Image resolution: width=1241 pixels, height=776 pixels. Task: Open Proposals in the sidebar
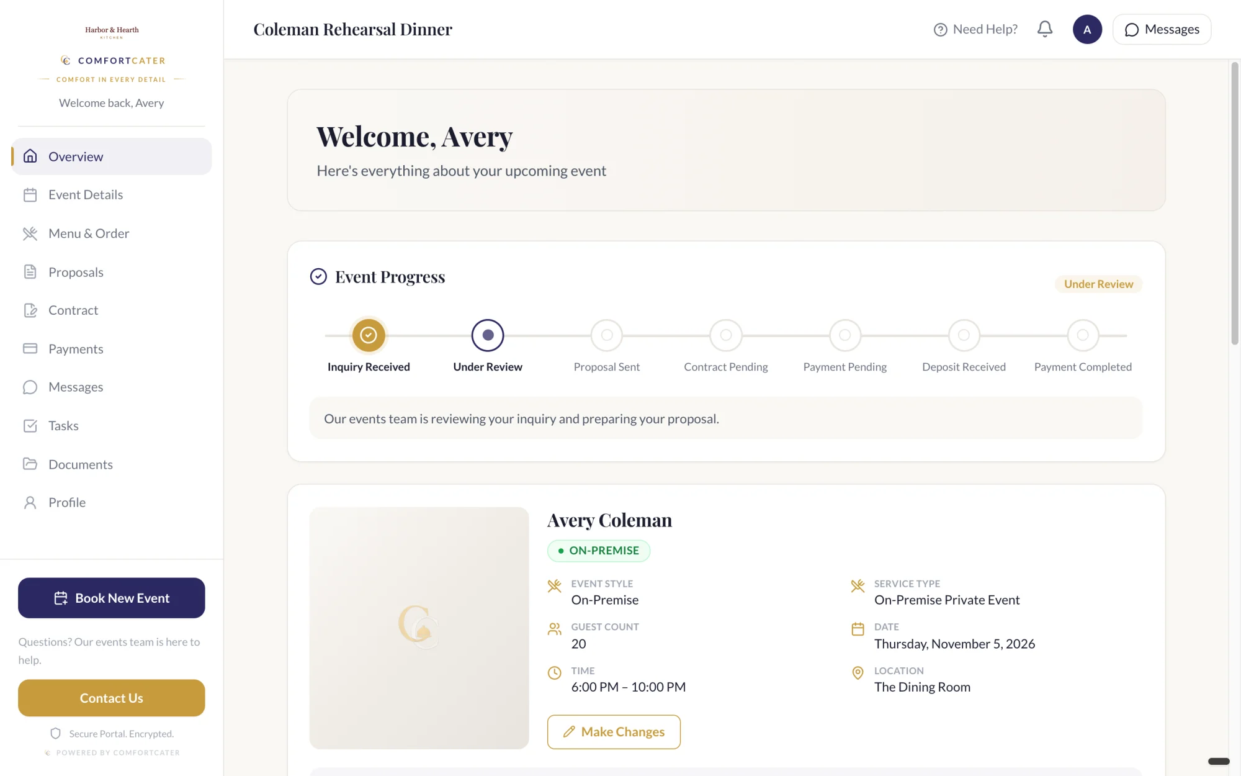[x=112, y=272]
